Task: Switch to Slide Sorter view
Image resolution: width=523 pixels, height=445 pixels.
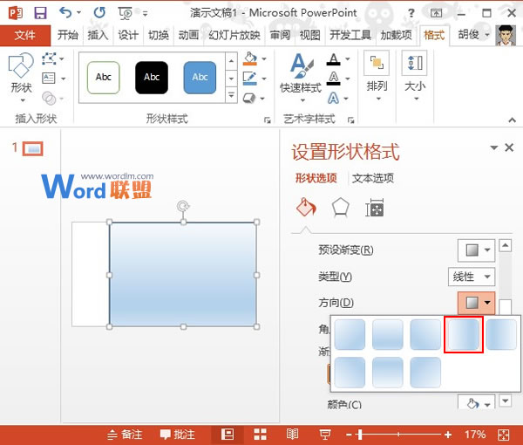Action: pyautogui.click(x=260, y=435)
